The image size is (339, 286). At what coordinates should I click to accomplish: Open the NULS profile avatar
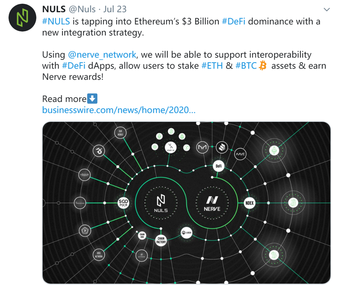(x=22, y=17)
